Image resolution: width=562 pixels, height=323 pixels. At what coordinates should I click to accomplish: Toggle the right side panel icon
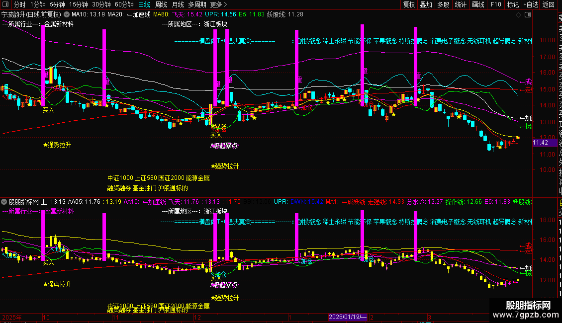point(528,15)
